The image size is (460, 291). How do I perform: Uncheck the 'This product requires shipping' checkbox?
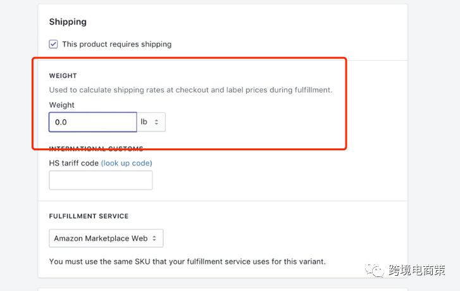(54, 44)
